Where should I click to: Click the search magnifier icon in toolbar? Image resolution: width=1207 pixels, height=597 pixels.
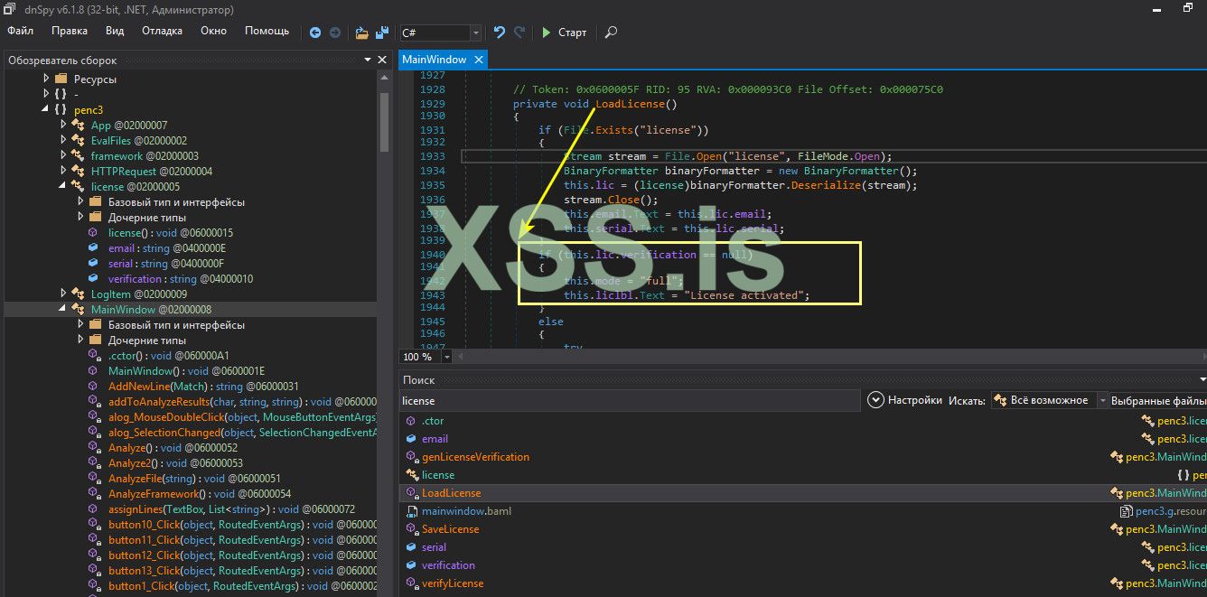(611, 33)
